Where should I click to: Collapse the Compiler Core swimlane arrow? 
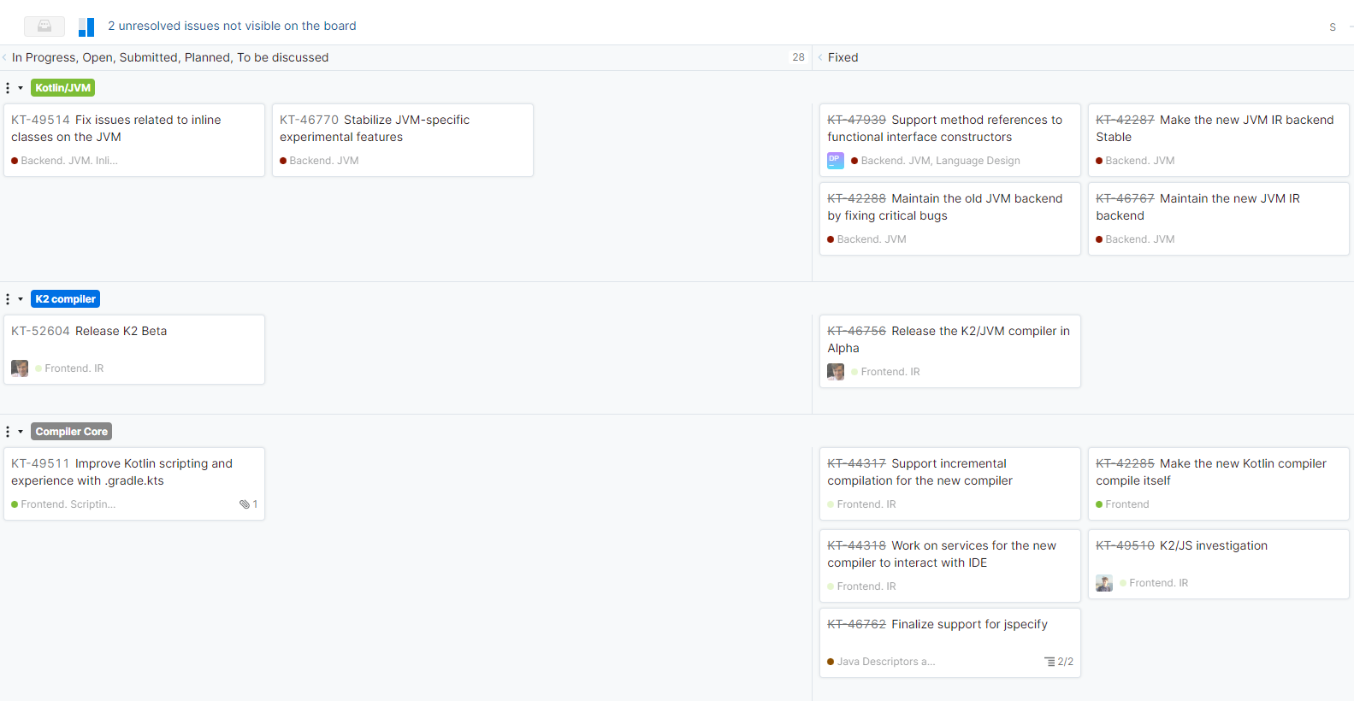tap(21, 432)
